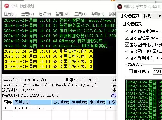Screen dimensions: 162x120
Task: Select the 网关地址 column header
Action: click(x=32, y=102)
